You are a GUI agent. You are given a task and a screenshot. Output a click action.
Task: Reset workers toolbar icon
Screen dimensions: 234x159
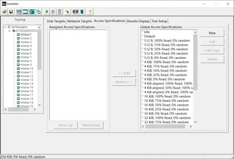point(68,12)
